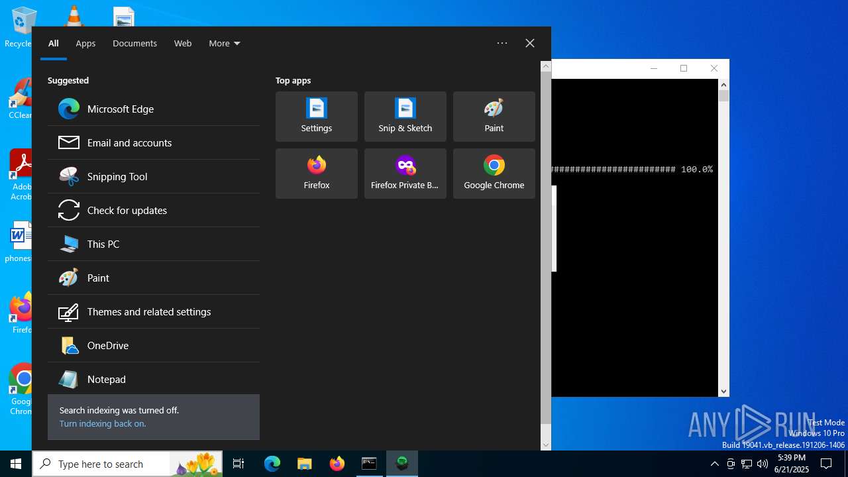
Task: Switch to the Apps search tab
Action: (85, 43)
